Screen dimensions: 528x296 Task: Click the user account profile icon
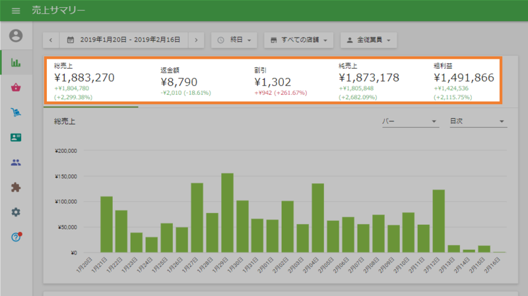[16, 36]
